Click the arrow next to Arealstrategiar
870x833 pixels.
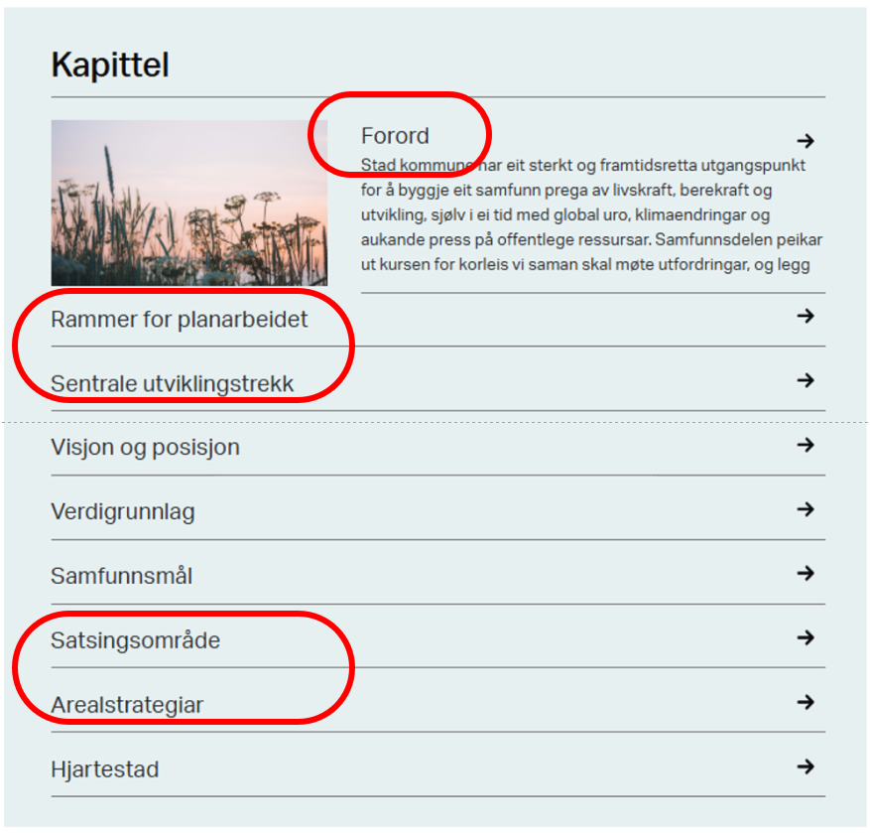click(805, 702)
